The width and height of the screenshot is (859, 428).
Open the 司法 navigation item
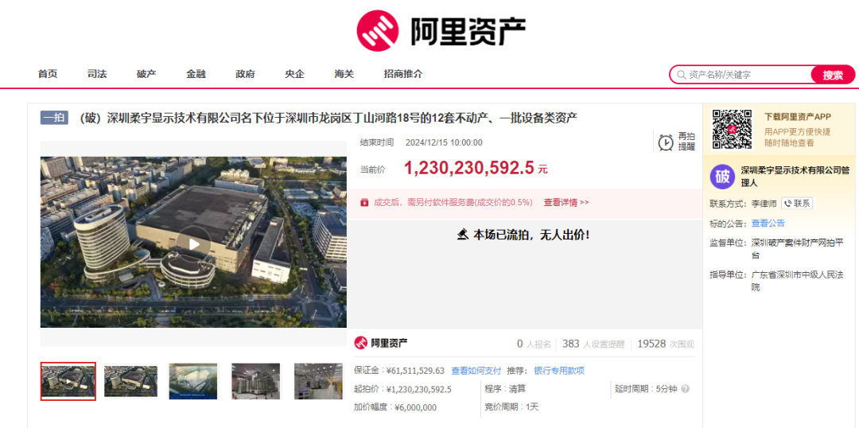[97, 74]
